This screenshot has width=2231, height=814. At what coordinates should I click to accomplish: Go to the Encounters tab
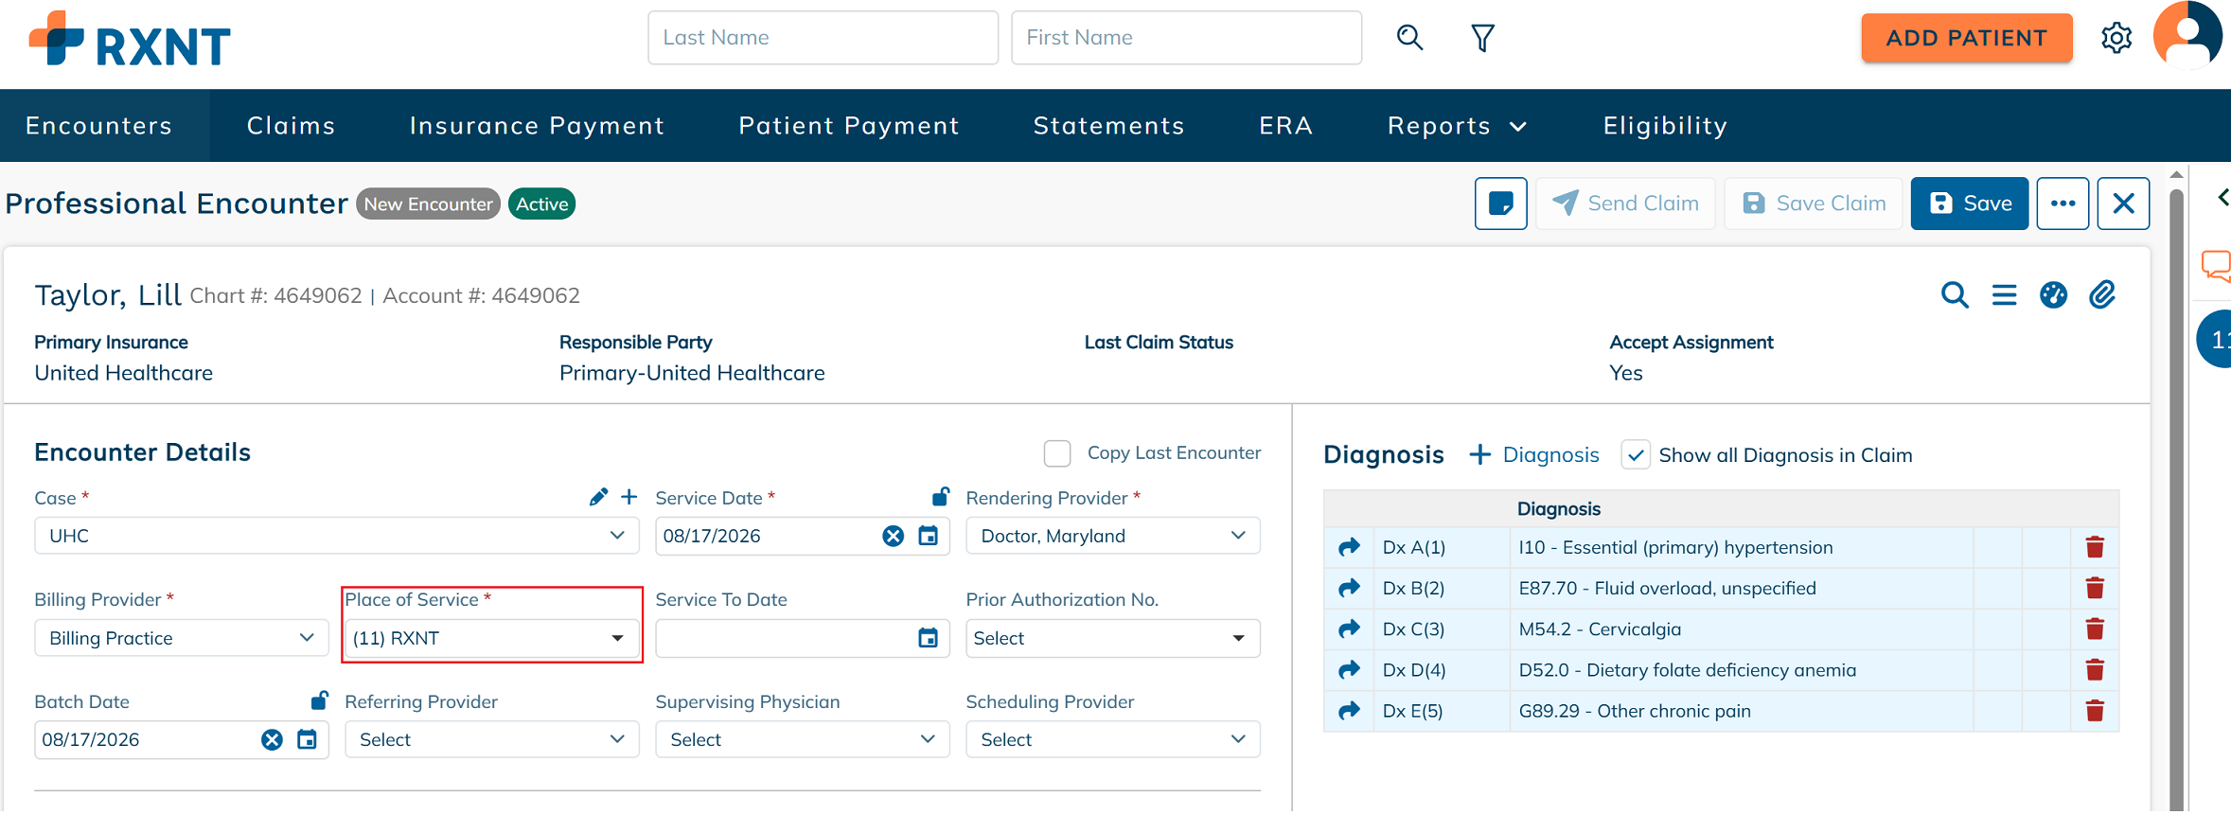(x=99, y=126)
